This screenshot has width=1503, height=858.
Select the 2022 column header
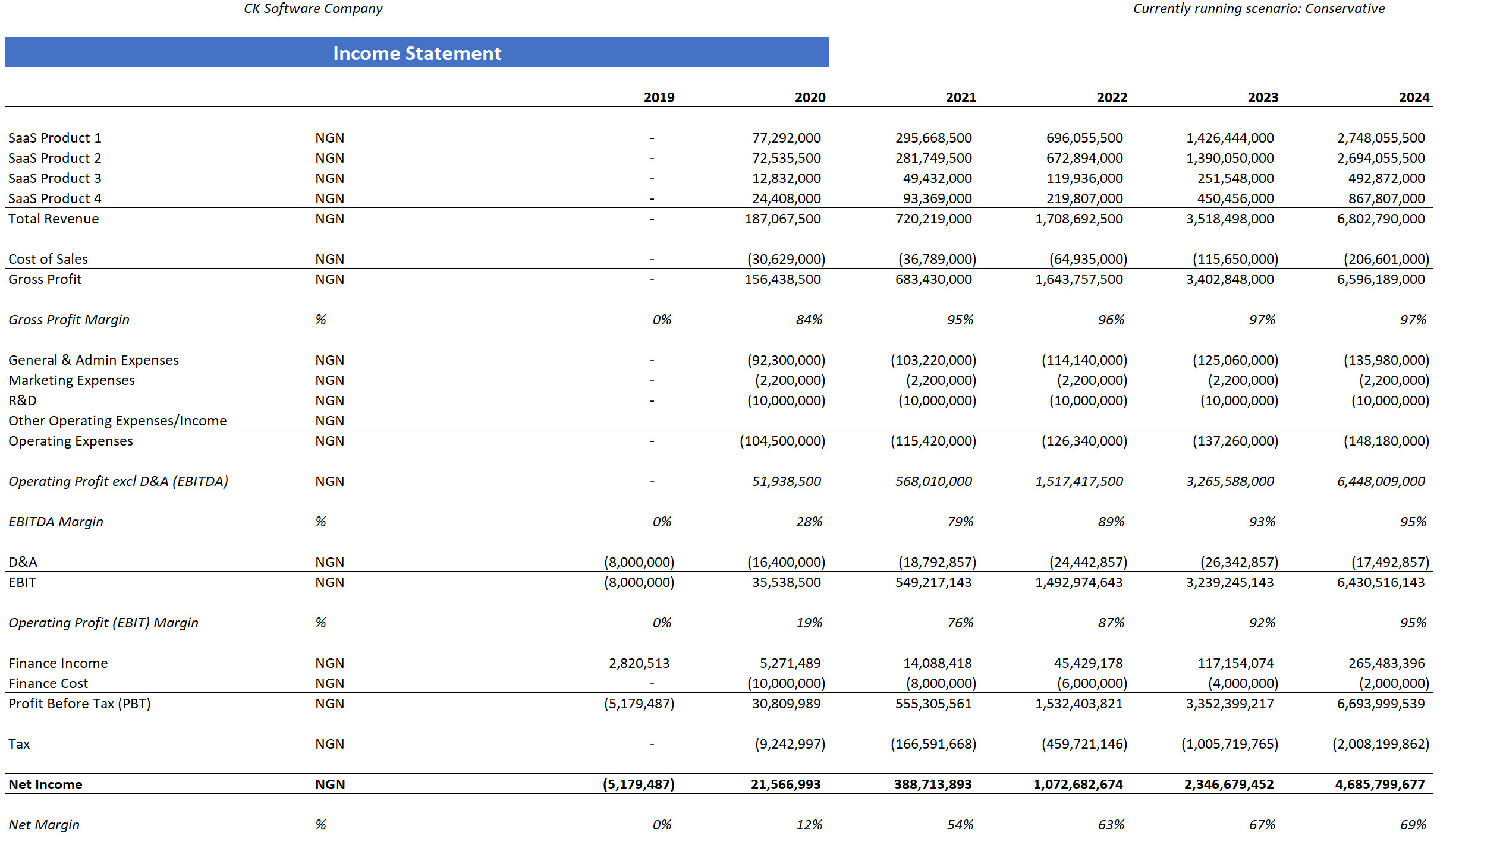[1112, 97]
